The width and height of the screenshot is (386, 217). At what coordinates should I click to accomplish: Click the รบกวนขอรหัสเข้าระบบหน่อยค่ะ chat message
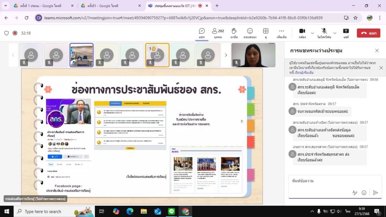pyautogui.click(x=323, y=111)
